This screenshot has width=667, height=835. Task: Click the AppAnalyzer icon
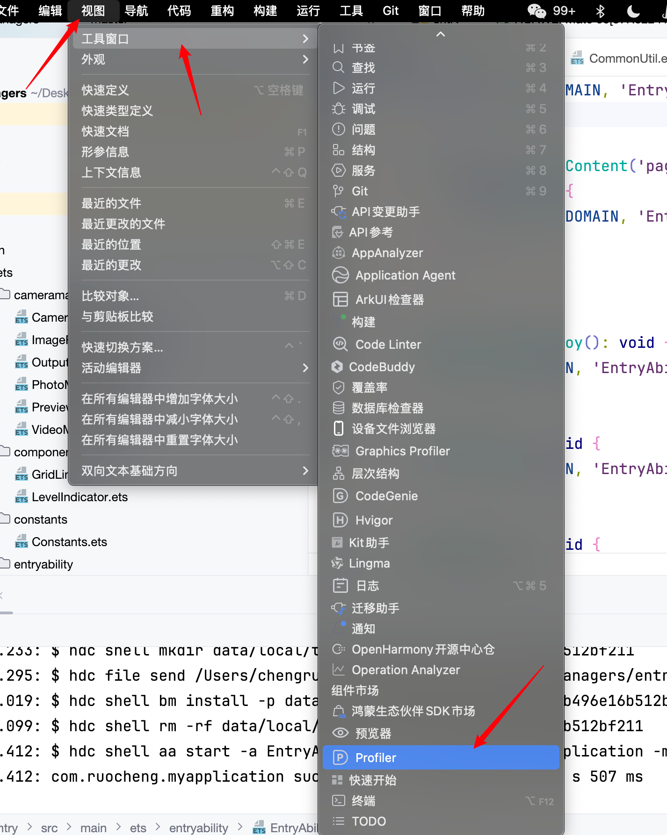(x=339, y=253)
